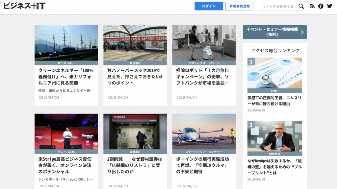
Task: Open the Twitter icon in header
Action: coord(329,6)
